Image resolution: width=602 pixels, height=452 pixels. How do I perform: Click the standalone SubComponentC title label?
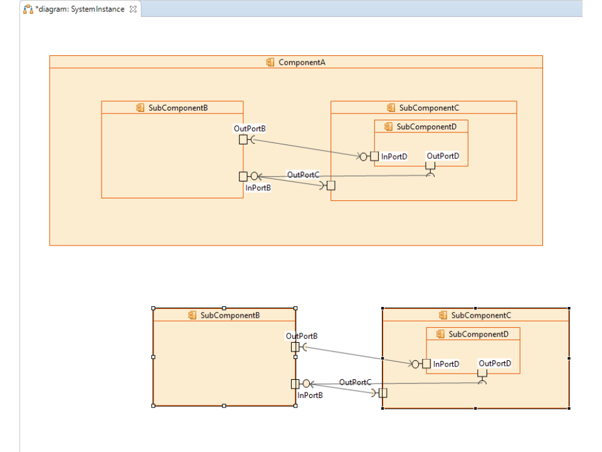click(x=481, y=315)
